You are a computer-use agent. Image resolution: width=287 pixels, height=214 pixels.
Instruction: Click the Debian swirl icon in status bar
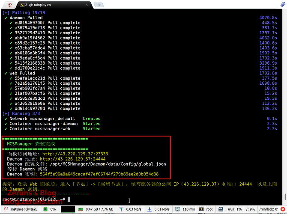6,209
